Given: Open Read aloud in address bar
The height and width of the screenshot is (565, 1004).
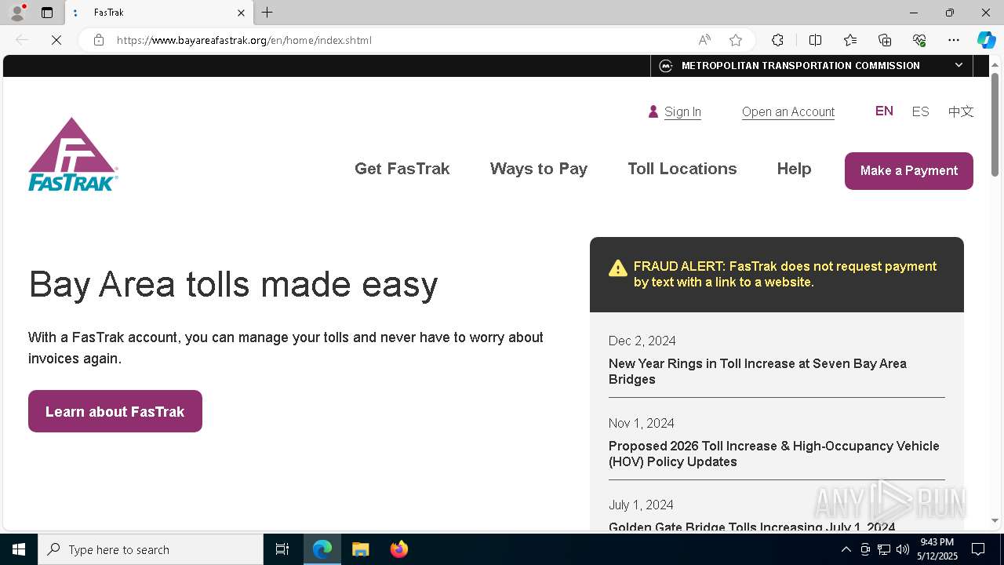Looking at the screenshot, I should click(704, 40).
